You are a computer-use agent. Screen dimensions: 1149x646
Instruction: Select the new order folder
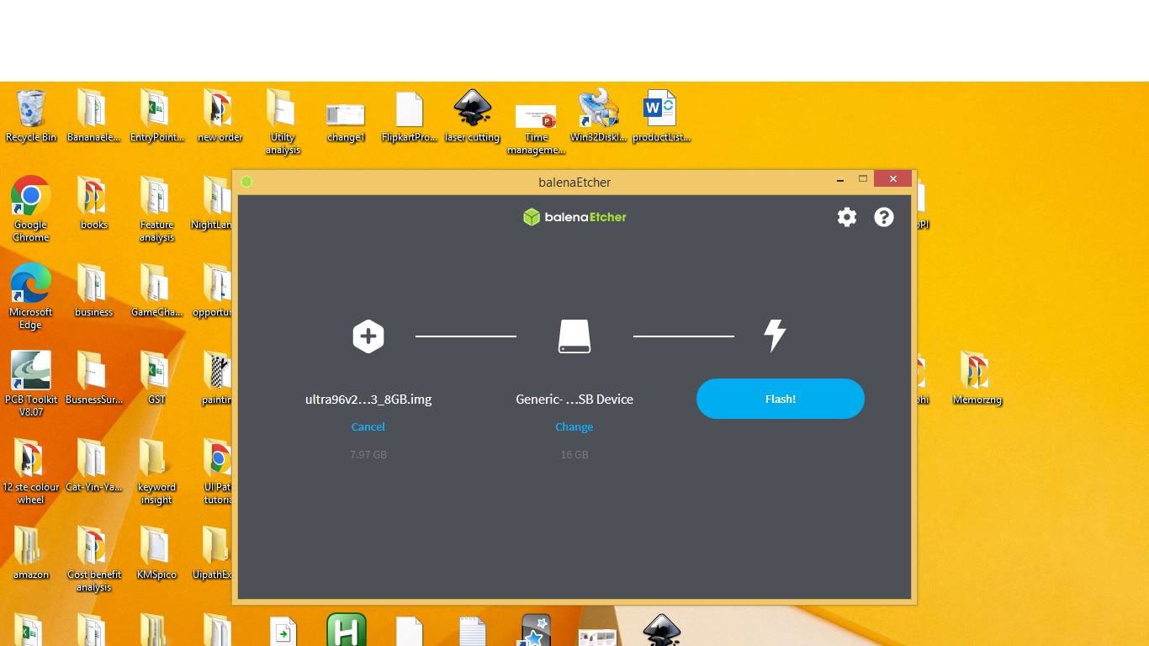(220, 116)
